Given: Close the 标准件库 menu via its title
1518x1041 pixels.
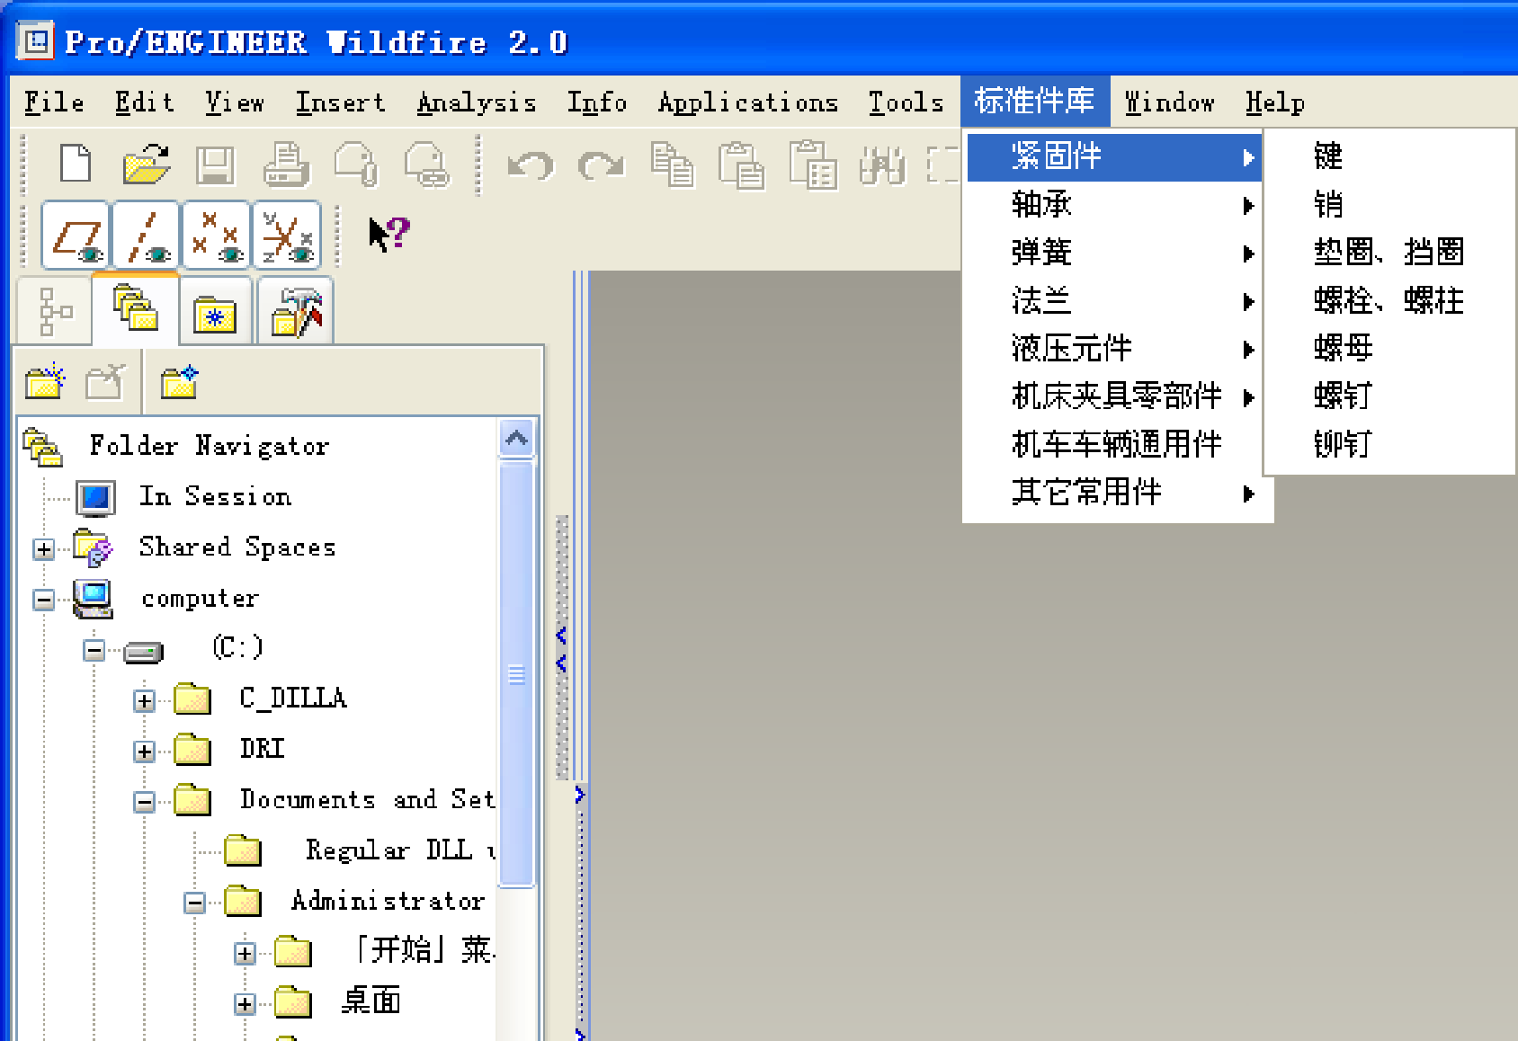Looking at the screenshot, I should [1035, 101].
